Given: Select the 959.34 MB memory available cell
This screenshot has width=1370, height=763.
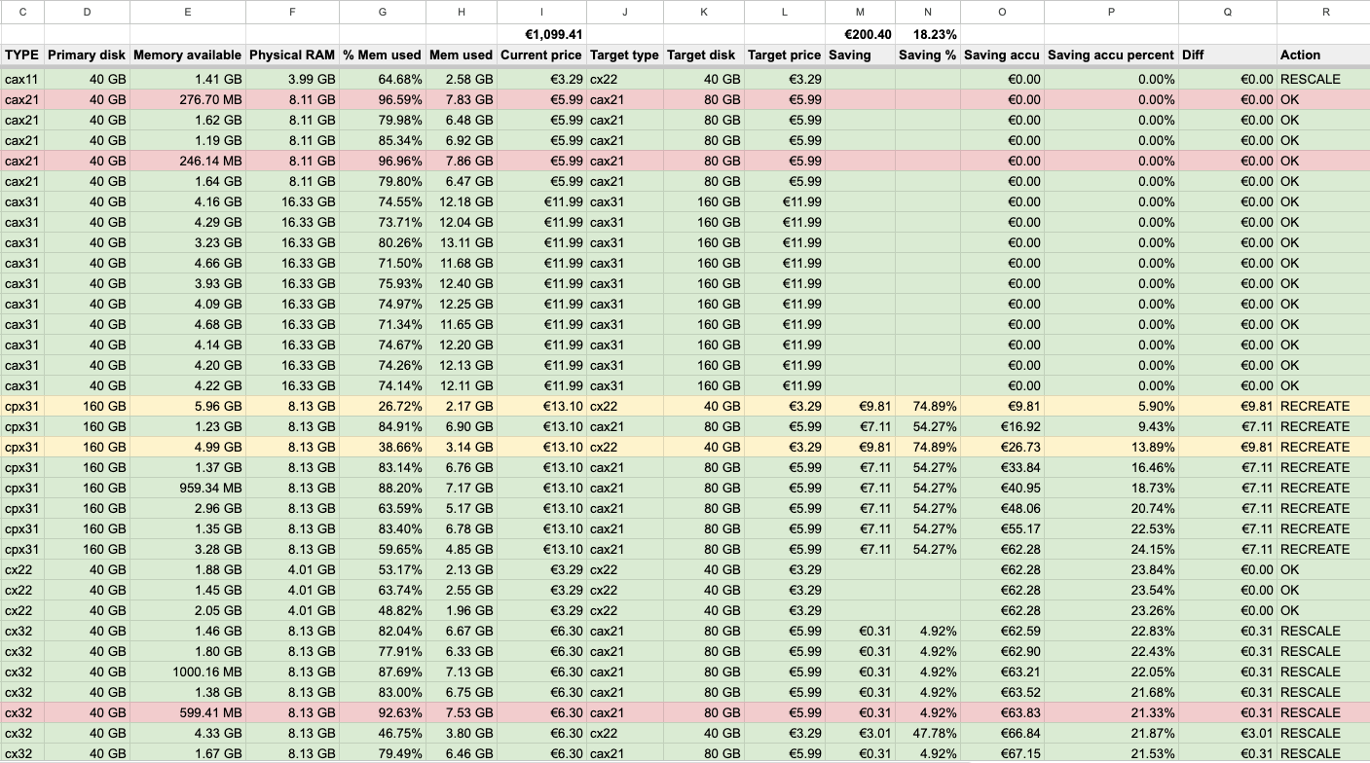Looking at the screenshot, I should coord(188,488).
